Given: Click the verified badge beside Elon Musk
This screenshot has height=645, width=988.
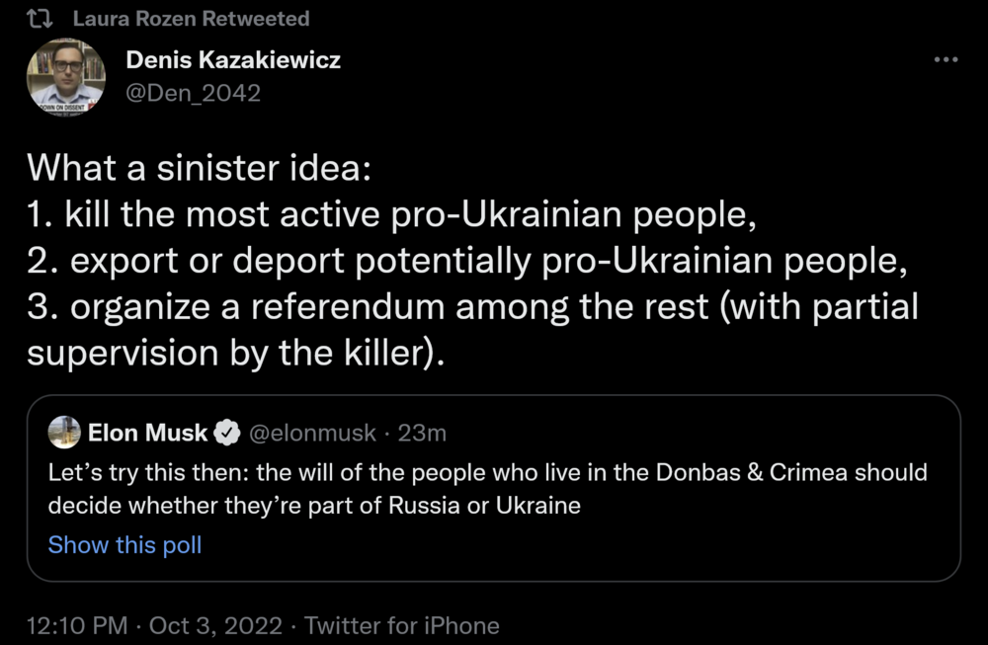Looking at the screenshot, I should [x=226, y=432].
